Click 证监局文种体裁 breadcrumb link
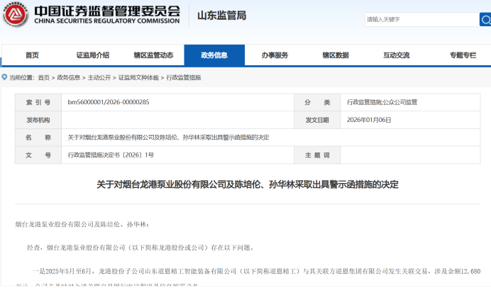Viewport: 491px width, 288px height. [138, 77]
